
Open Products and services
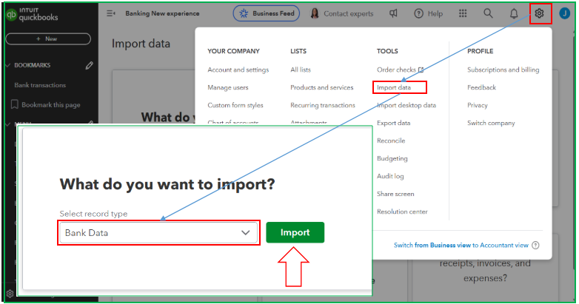coord(321,87)
